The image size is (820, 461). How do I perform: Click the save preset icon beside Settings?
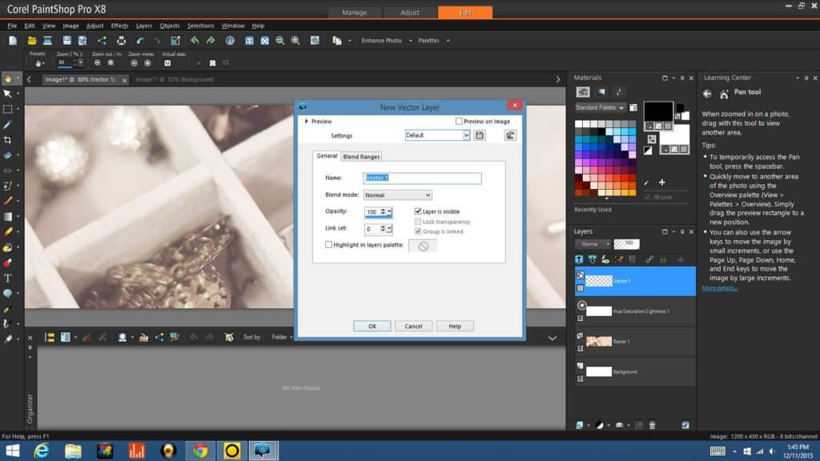480,135
